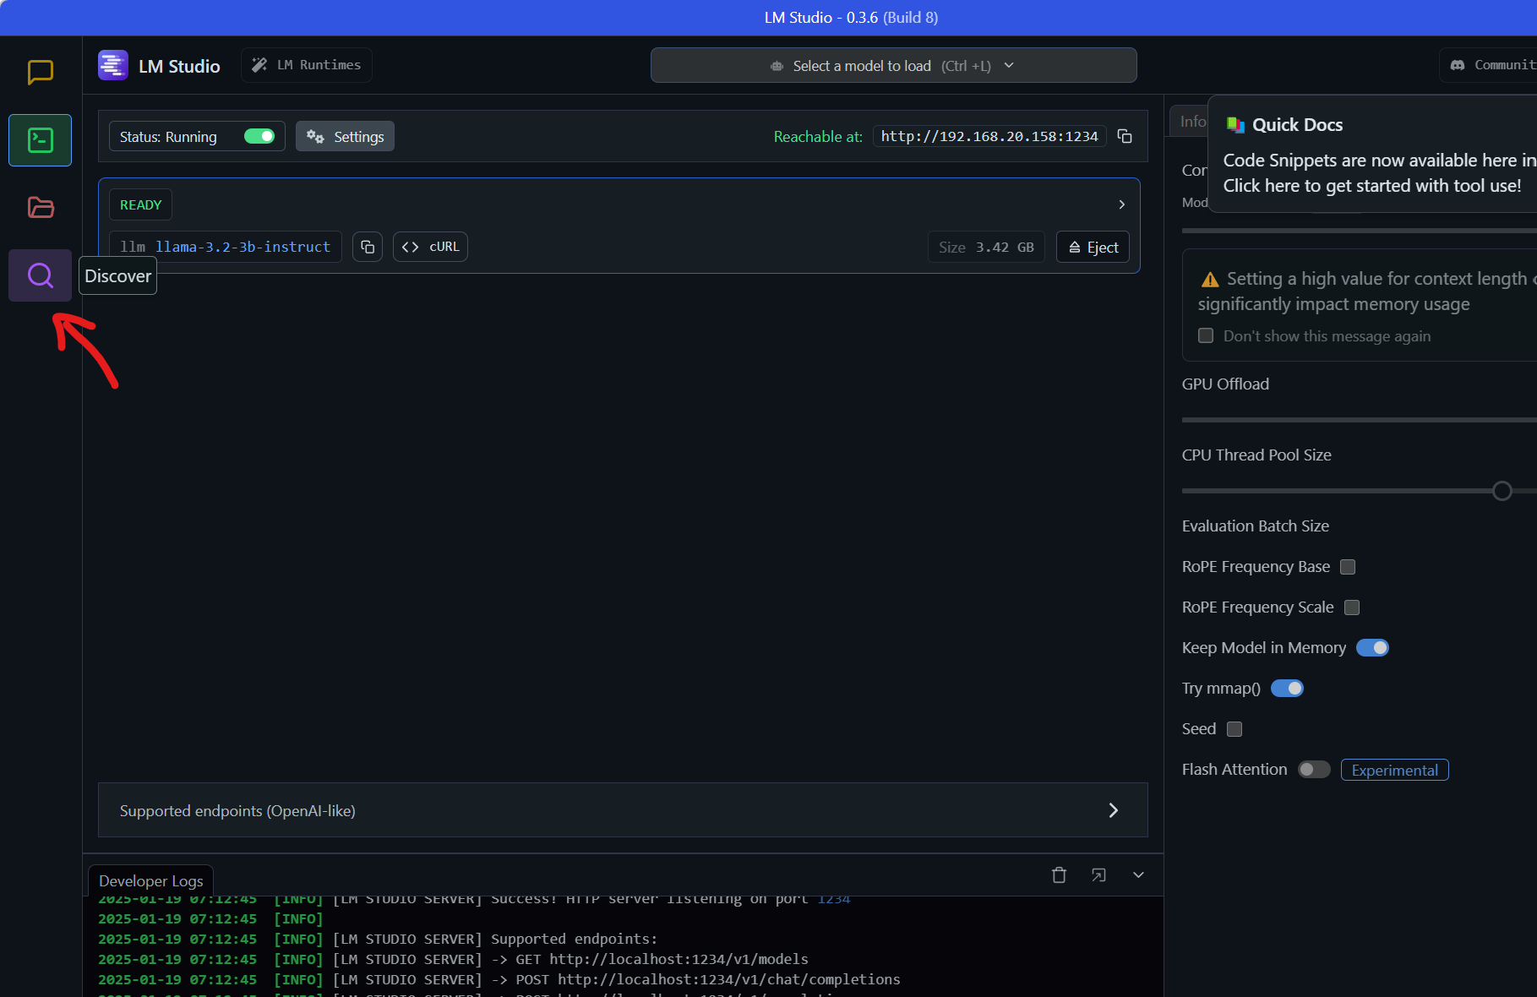Viewport: 1537px width, 997px height.
Task: Copy the server address using the copy icon
Action: pyautogui.click(x=1125, y=136)
